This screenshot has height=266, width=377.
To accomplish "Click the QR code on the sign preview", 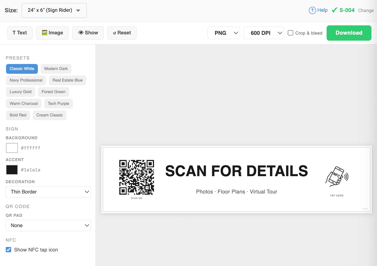I will (137, 177).
